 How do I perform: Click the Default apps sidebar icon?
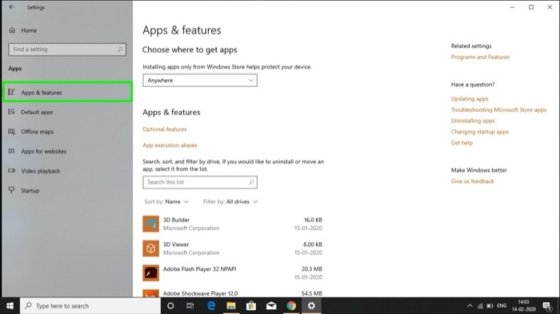[11, 112]
